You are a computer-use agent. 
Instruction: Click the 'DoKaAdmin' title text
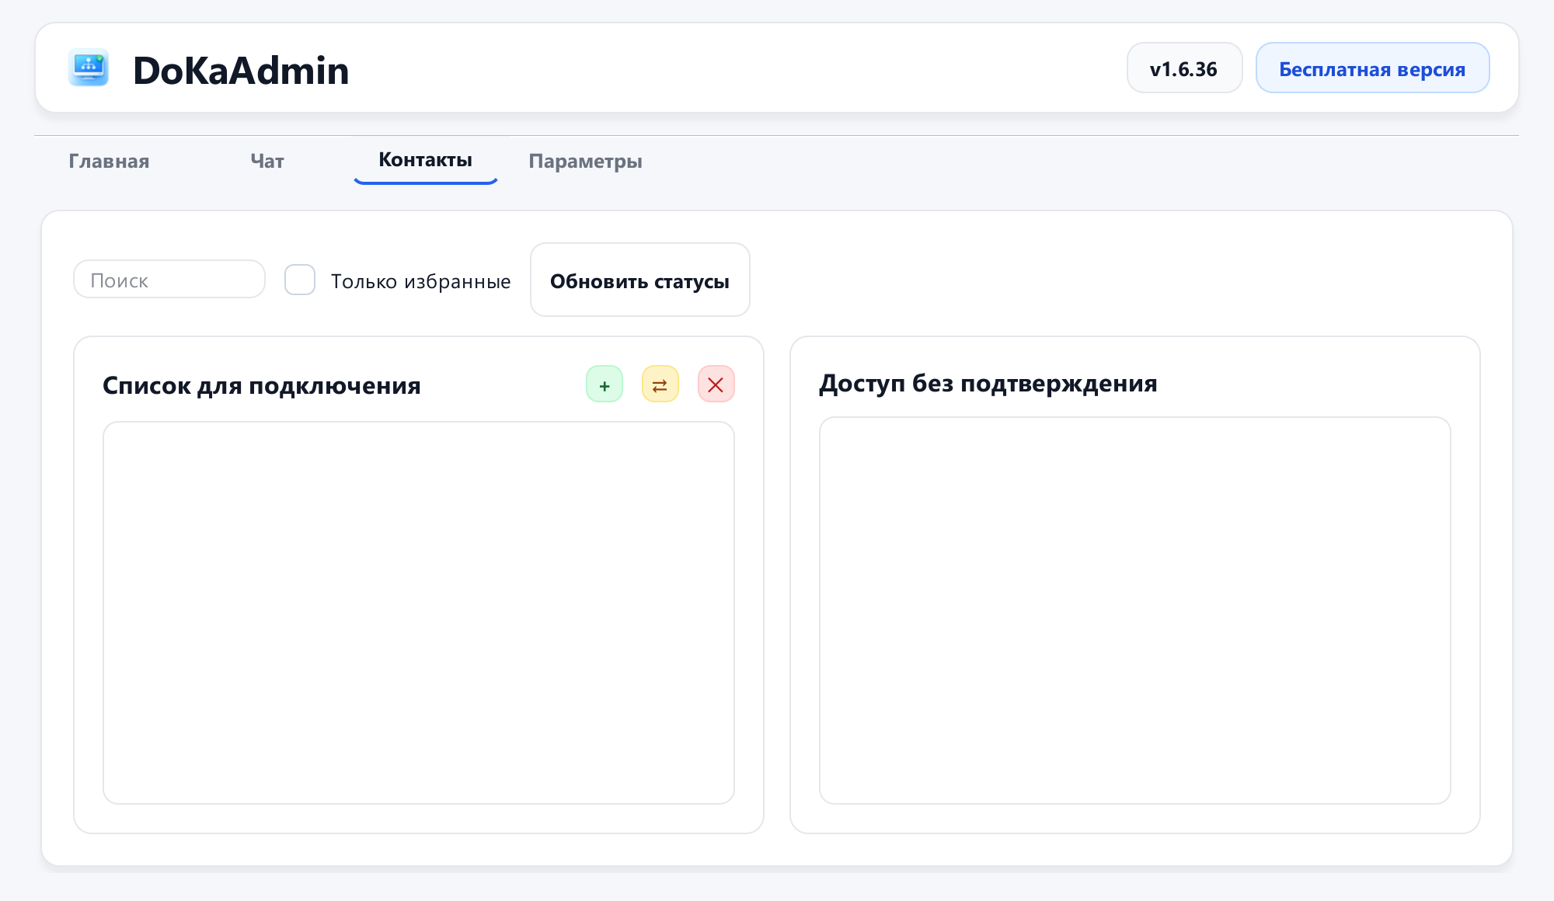pyautogui.click(x=241, y=70)
